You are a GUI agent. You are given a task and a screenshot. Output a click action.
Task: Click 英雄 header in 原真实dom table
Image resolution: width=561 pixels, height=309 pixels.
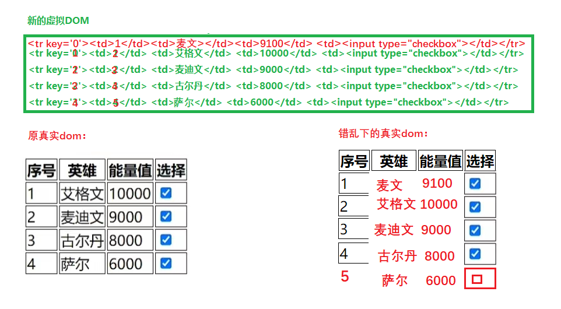82,170
